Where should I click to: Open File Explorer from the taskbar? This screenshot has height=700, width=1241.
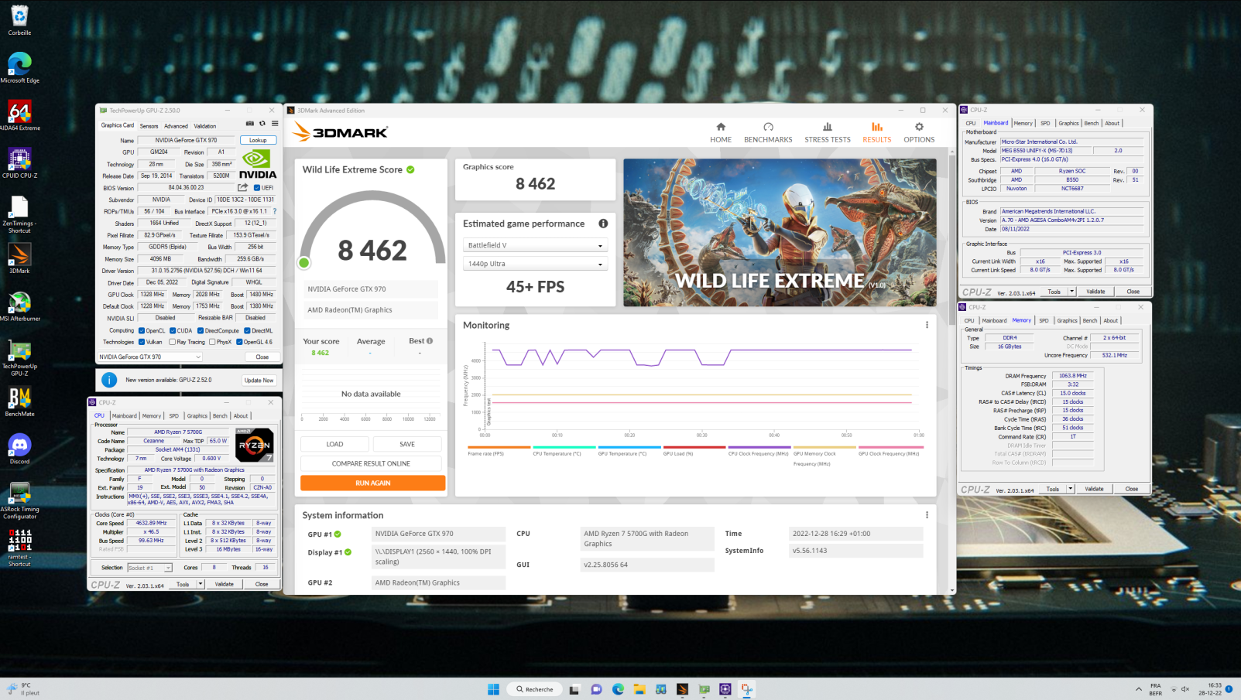point(639,689)
